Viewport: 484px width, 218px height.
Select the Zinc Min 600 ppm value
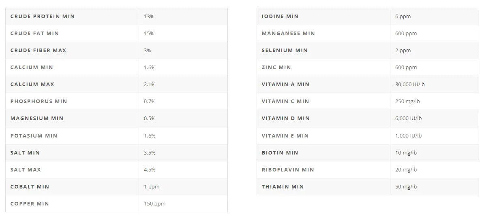pos(406,68)
